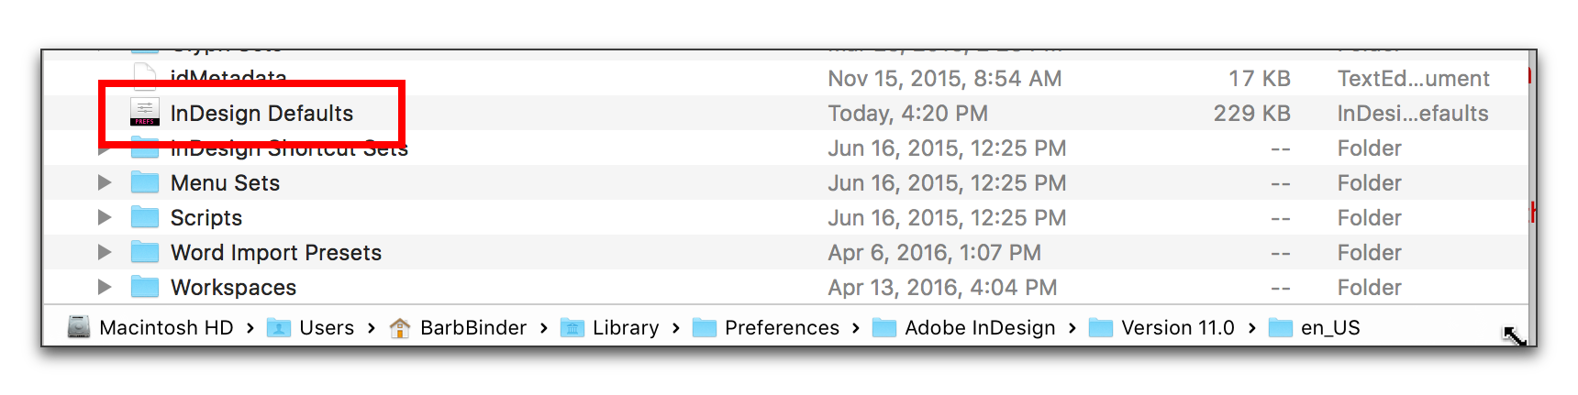
Task: Select the Workspaces folder icon
Action: click(145, 287)
